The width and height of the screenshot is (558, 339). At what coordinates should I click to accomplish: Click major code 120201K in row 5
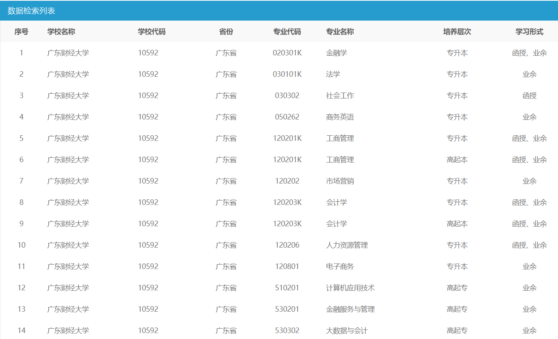click(287, 138)
